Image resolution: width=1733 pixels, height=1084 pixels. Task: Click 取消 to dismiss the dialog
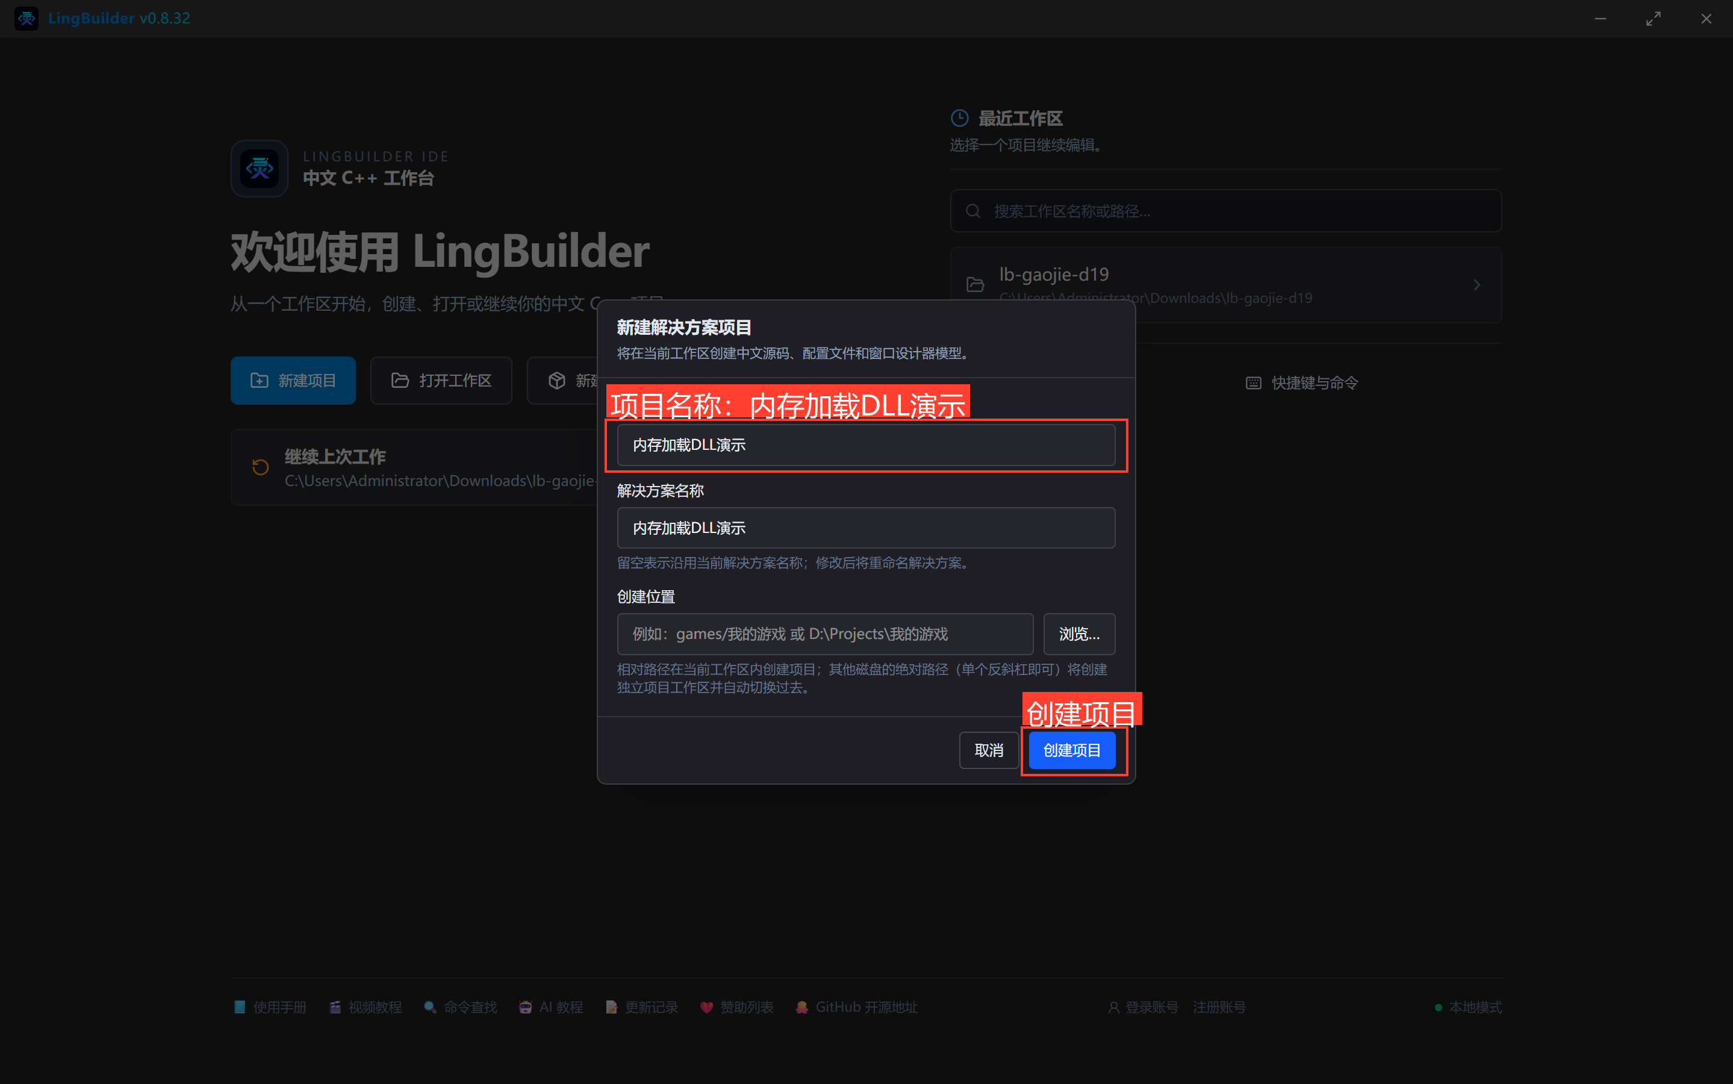click(x=988, y=750)
